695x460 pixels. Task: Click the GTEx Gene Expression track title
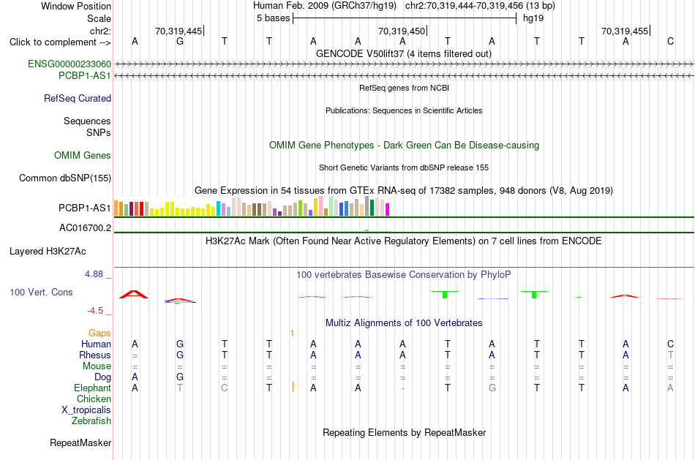point(404,191)
